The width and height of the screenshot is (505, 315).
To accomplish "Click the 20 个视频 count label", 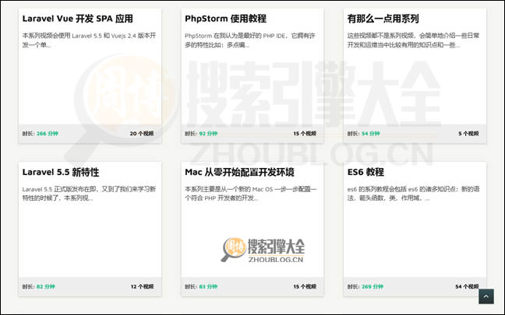I will point(142,134).
